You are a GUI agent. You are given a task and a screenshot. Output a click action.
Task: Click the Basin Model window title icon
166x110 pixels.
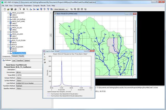click(55, 14)
